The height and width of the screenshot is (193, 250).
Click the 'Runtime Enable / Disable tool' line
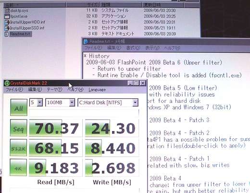coord(167,75)
